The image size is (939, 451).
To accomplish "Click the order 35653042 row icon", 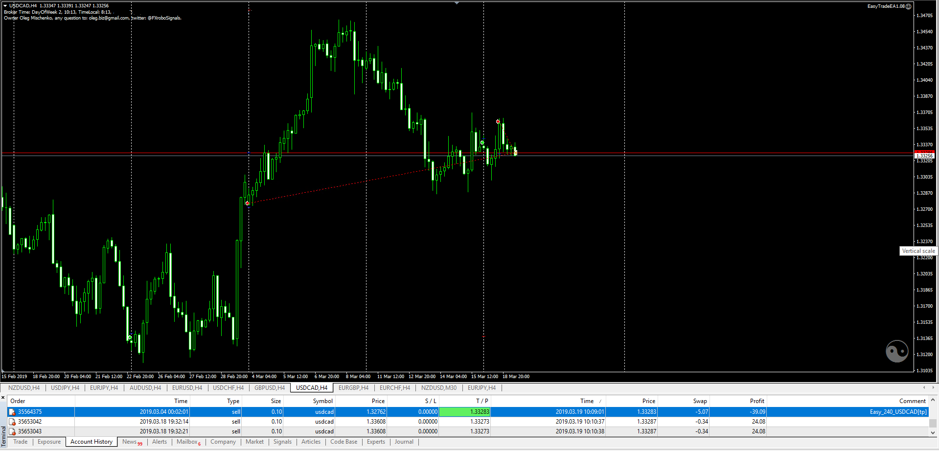I will 13,422.
